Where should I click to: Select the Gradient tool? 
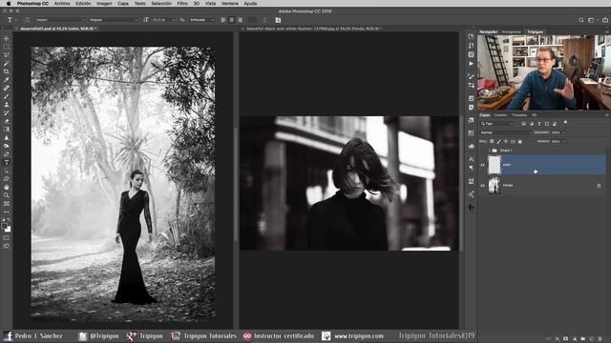[7, 130]
